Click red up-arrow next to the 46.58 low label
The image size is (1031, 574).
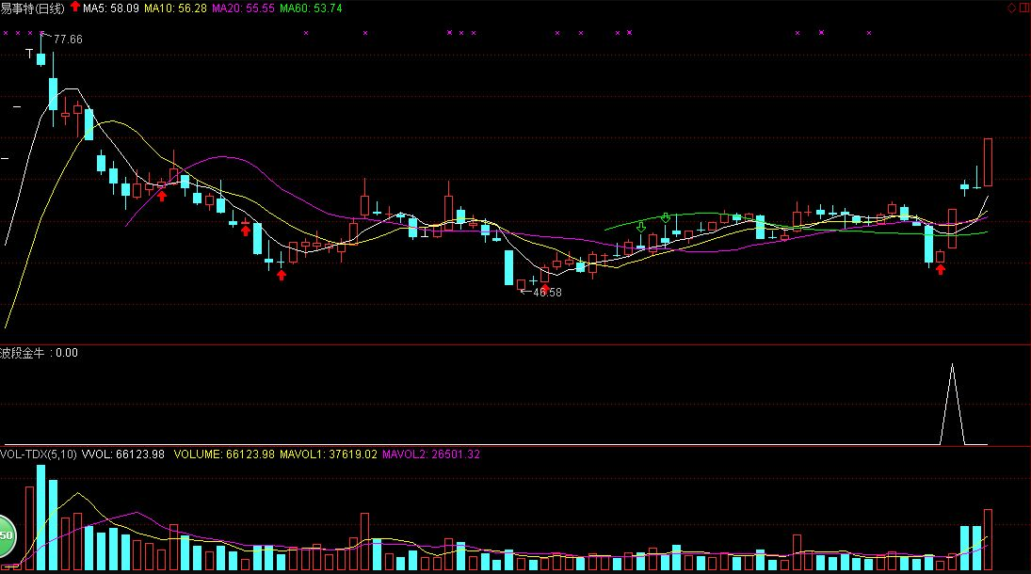pyautogui.click(x=545, y=287)
